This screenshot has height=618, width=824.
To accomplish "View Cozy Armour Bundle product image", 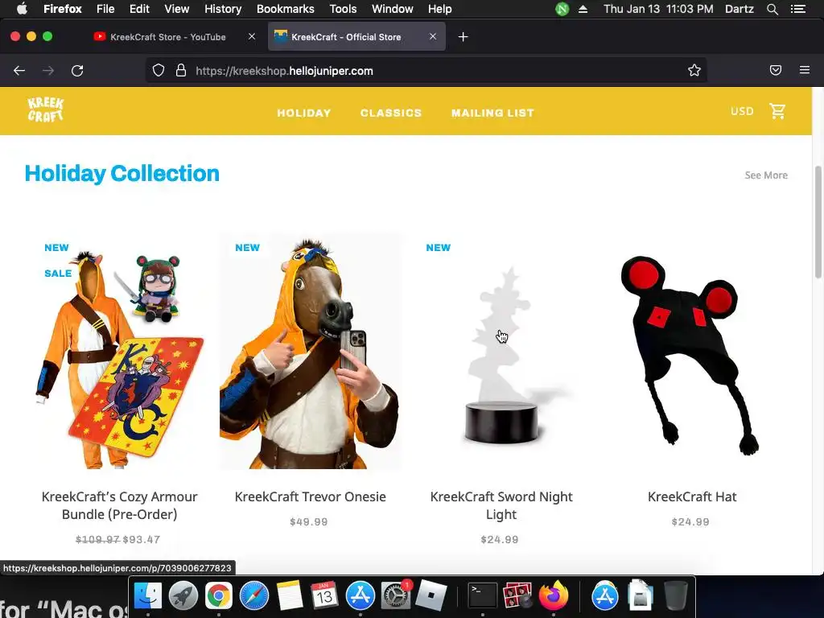I will pyautogui.click(x=119, y=352).
